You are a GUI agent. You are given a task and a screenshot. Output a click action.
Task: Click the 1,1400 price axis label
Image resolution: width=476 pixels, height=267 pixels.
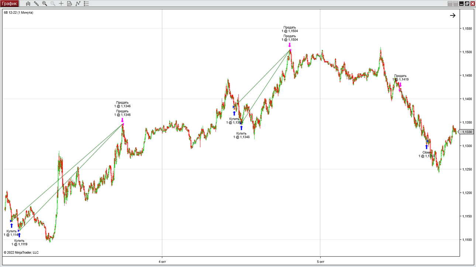467,99
